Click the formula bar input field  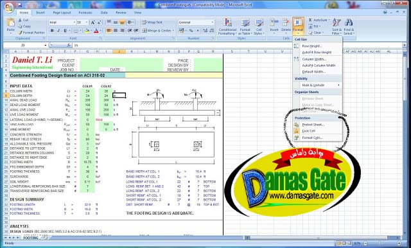coord(237,46)
